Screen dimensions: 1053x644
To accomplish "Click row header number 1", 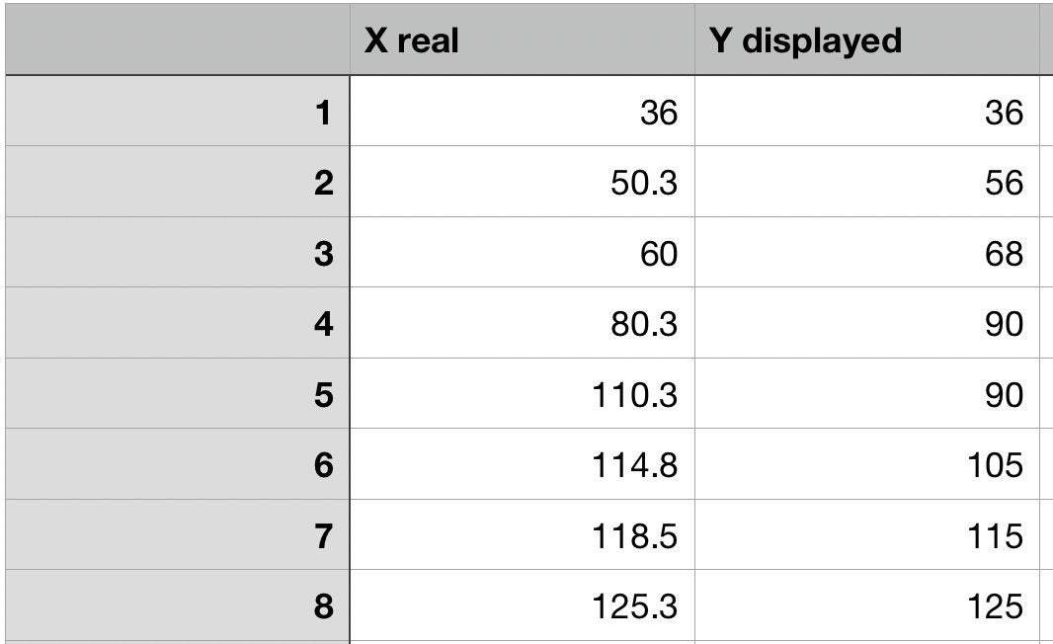I will [177, 114].
